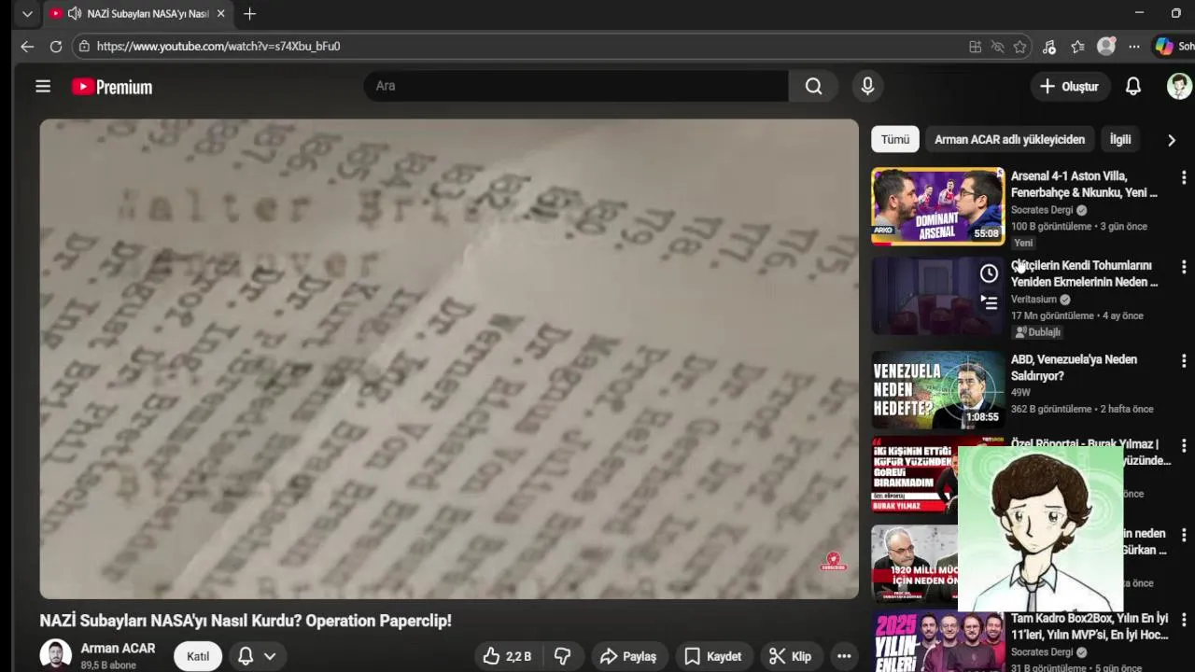Open options for Tam Kadro Box2Box video
The height and width of the screenshot is (672, 1195).
pyautogui.click(x=1183, y=620)
